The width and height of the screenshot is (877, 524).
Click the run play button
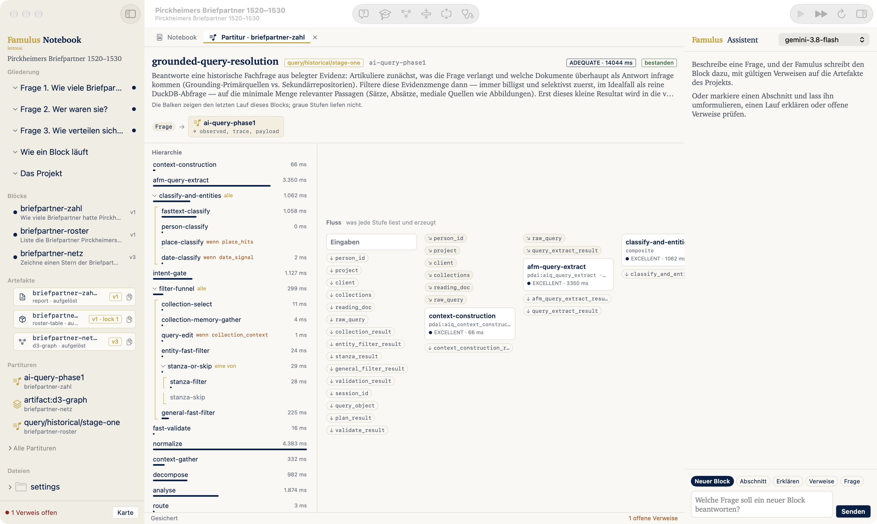[x=800, y=14]
